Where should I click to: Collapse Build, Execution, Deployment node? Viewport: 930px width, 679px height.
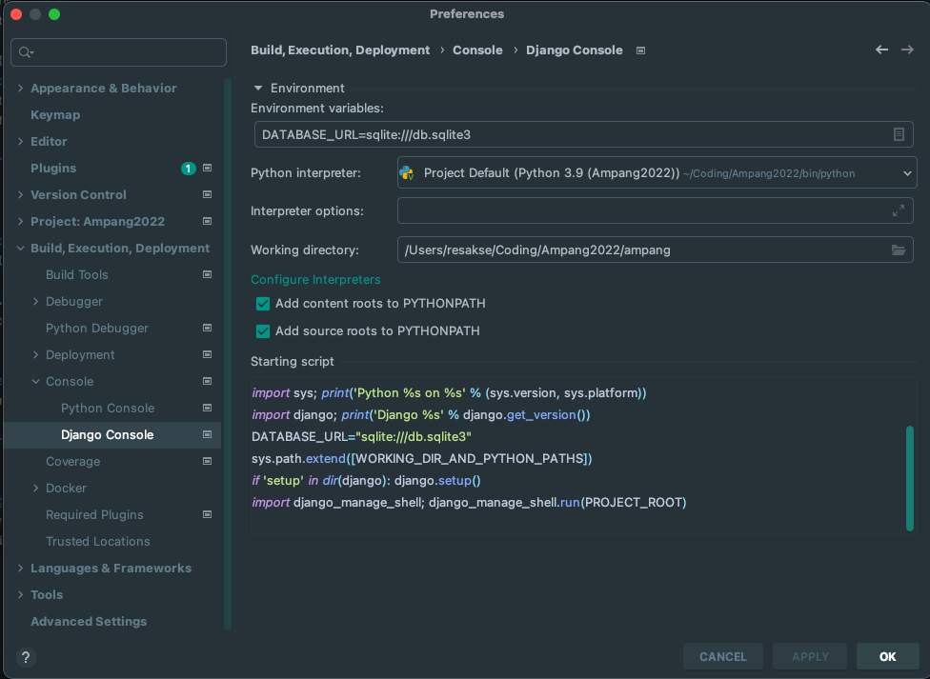(21, 249)
